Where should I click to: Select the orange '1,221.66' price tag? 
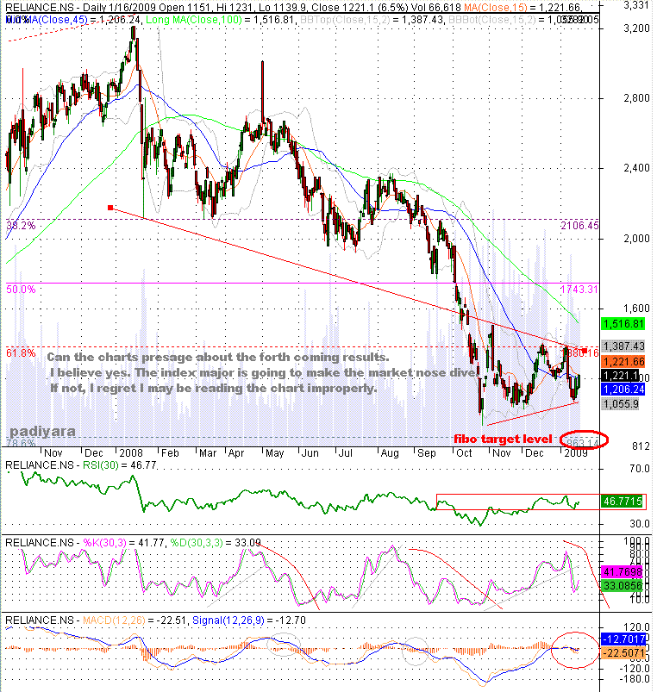click(623, 362)
